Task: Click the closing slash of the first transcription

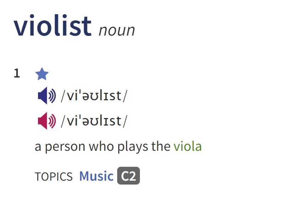Action: pyautogui.click(x=125, y=96)
